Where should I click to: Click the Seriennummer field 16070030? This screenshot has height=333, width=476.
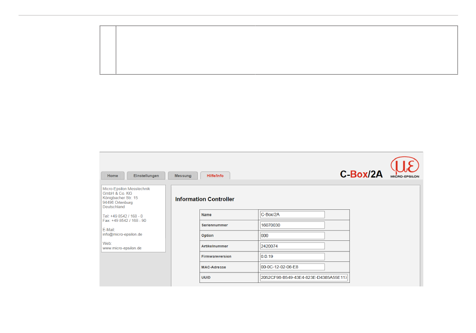(x=292, y=225)
